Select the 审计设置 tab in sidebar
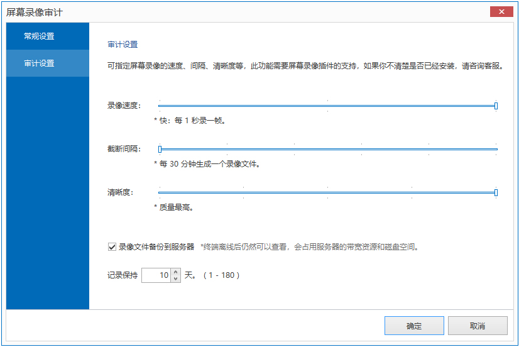The width and height of the screenshot is (519, 347). click(48, 63)
